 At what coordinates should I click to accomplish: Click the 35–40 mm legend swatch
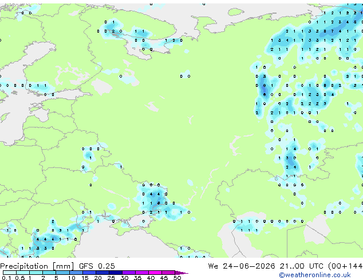(x=142, y=273)
